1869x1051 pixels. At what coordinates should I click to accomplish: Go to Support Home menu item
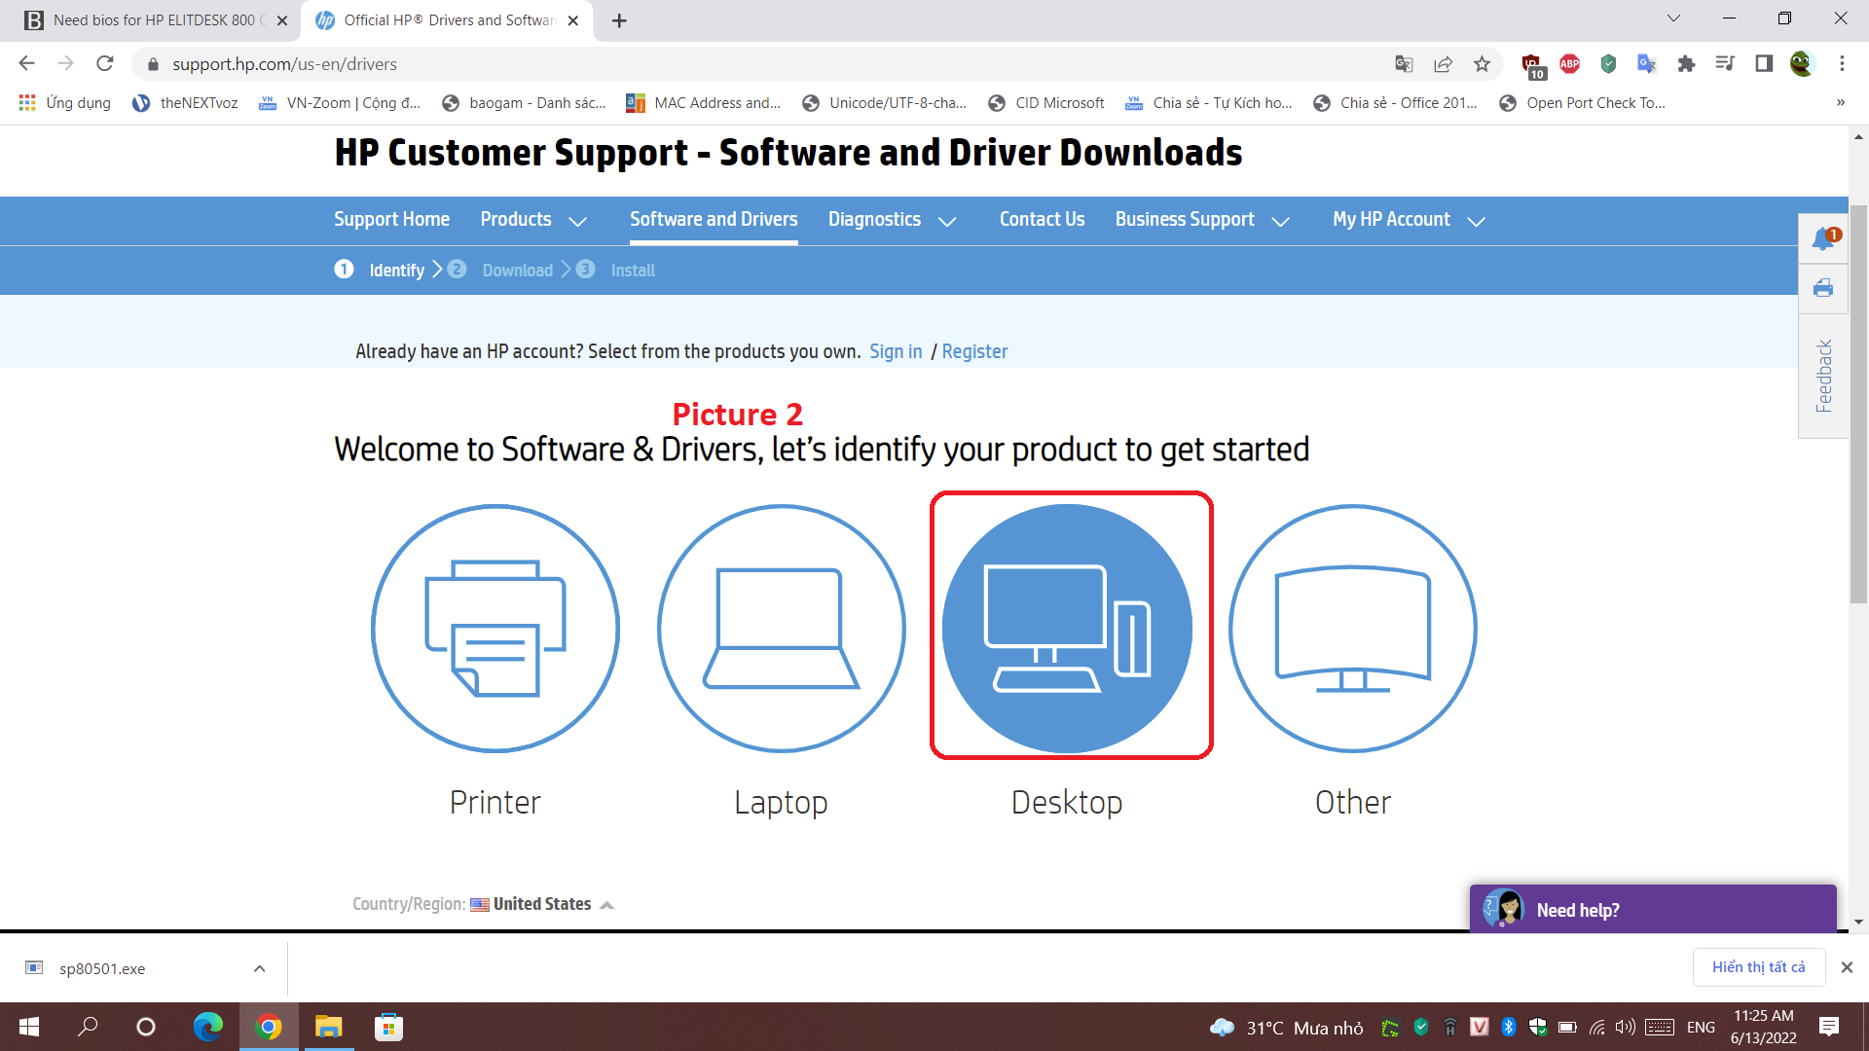click(x=391, y=220)
